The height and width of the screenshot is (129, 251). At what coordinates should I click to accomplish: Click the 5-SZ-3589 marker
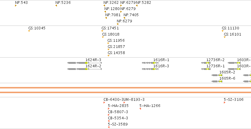pos(109,127)
